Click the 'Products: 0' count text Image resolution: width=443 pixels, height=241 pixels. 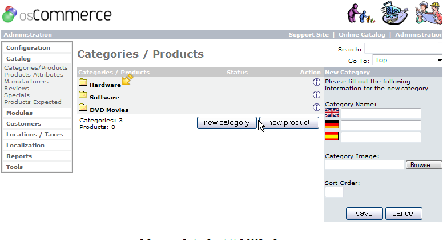point(97,127)
